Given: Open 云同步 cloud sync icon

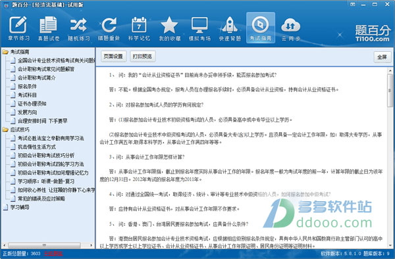Looking at the screenshot, I should tap(291, 28).
